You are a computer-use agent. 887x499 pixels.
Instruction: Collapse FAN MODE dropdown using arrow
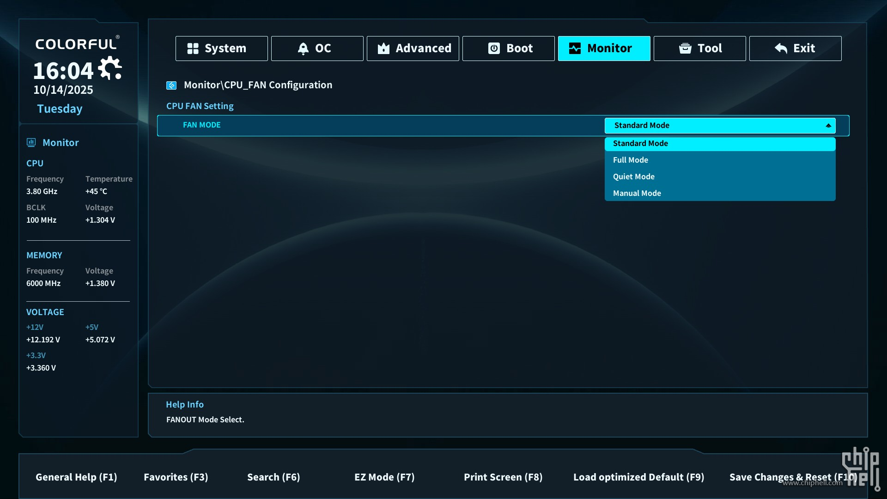pos(828,126)
